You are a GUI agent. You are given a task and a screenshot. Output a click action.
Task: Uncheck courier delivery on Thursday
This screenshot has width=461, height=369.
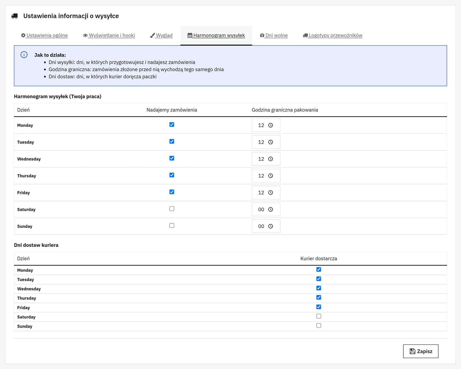click(x=319, y=298)
